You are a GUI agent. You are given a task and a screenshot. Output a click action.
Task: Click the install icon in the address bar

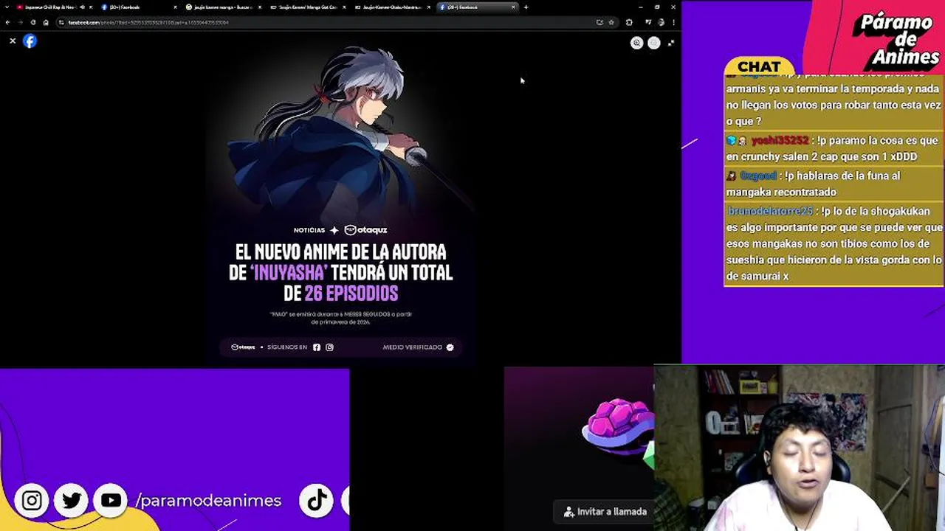[x=599, y=22]
